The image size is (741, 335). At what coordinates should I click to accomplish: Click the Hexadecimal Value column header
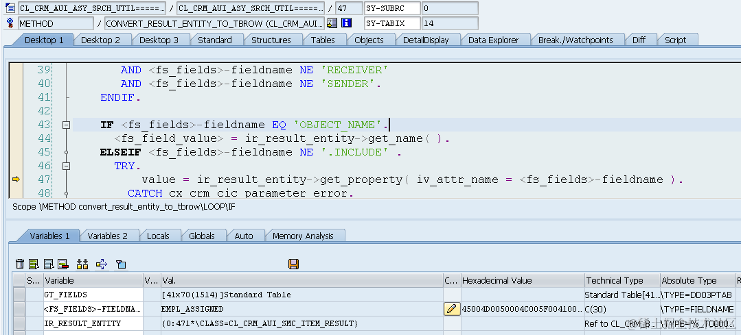[522, 280]
